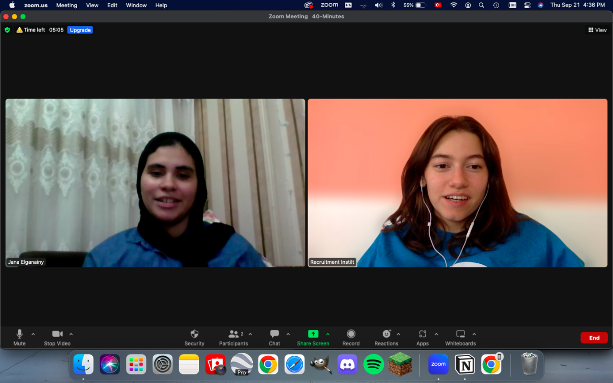Click the Time Machine icon in menu bar
The width and height of the screenshot is (613, 383).
coord(496,5)
